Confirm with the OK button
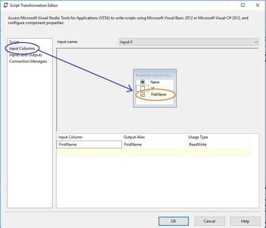The height and width of the screenshot is (228, 266). (x=173, y=221)
